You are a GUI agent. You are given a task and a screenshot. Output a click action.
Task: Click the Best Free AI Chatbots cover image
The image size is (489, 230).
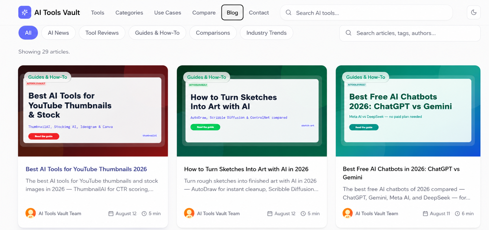(x=408, y=111)
